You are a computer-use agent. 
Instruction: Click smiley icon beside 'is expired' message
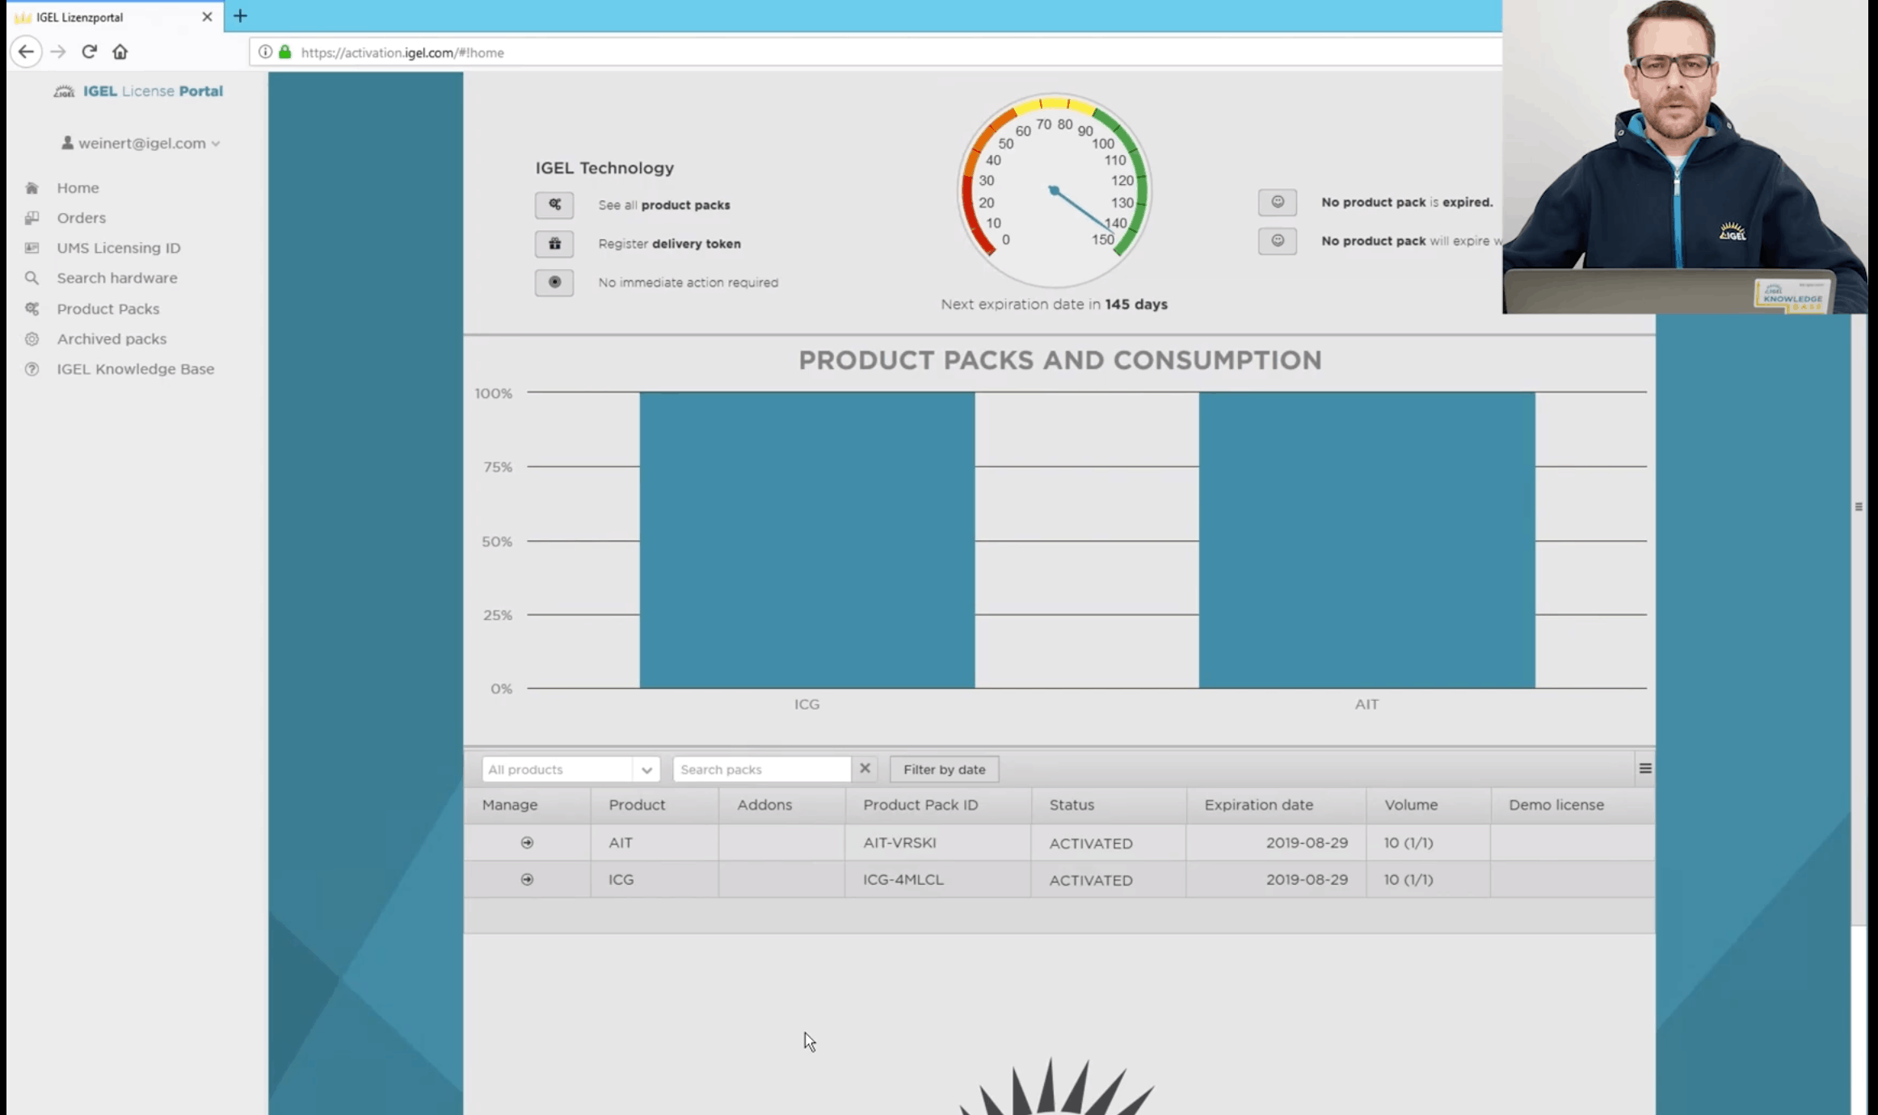[x=1277, y=202]
